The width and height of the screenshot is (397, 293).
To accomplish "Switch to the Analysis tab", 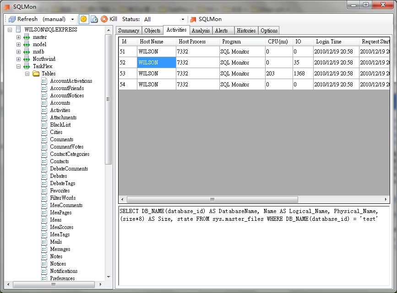I will click(201, 30).
